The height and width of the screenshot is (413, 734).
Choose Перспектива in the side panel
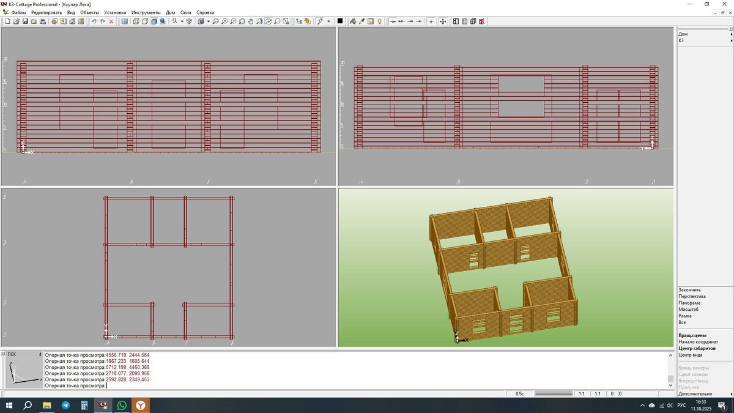click(692, 296)
